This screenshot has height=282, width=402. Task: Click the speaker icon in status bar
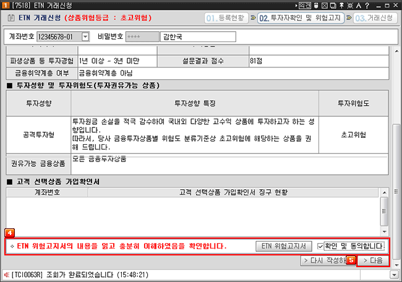pos(6,274)
